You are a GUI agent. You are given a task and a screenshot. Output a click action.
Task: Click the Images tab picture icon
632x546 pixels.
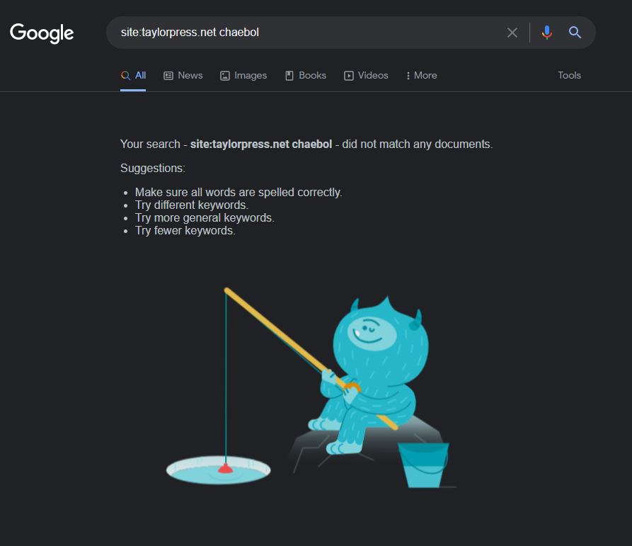225,76
